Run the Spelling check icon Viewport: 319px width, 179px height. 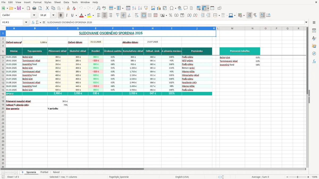click(x=104, y=8)
